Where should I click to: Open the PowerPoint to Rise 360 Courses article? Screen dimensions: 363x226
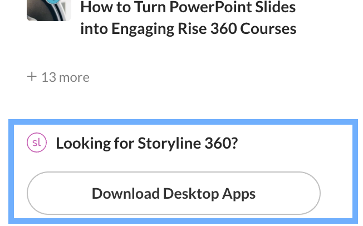188,18
